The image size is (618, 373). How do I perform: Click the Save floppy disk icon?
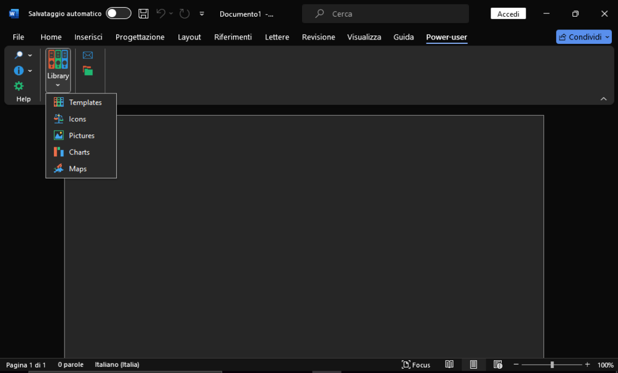click(144, 13)
